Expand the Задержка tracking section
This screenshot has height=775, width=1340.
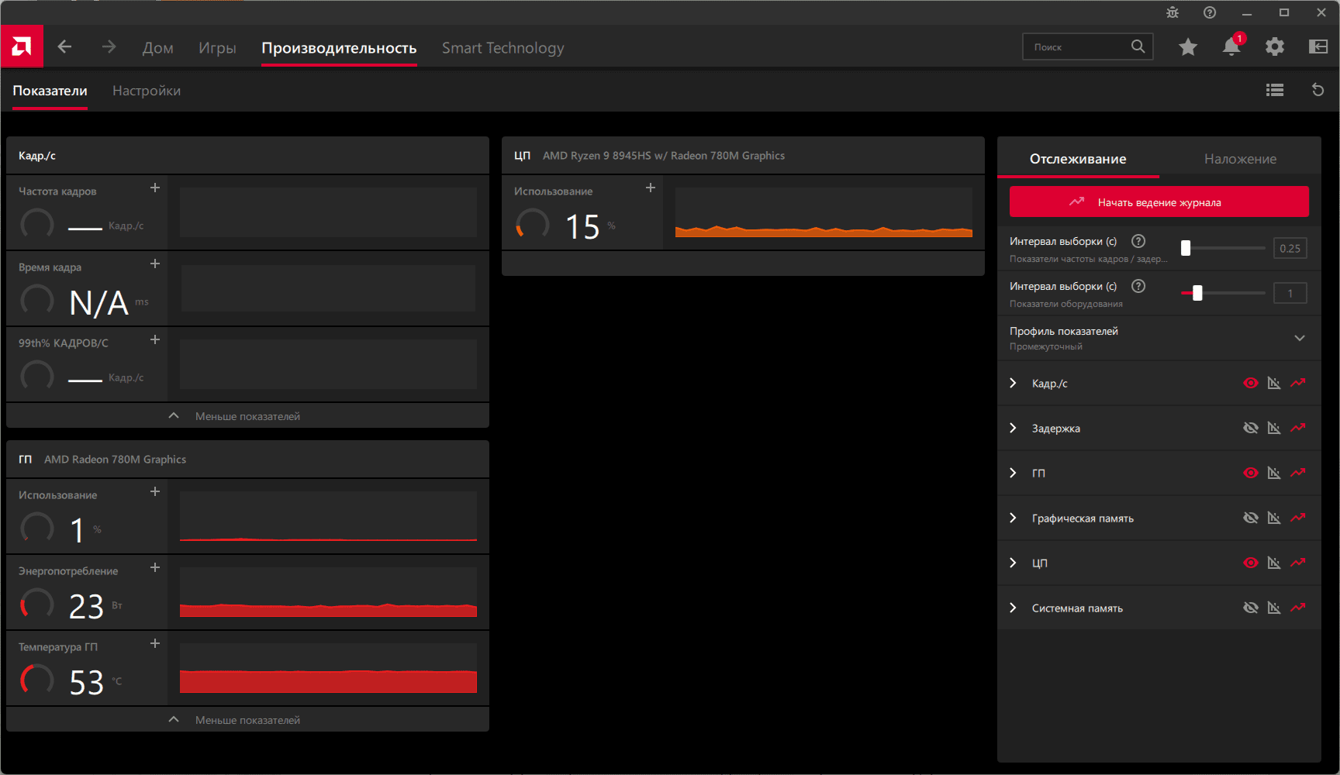1013,428
